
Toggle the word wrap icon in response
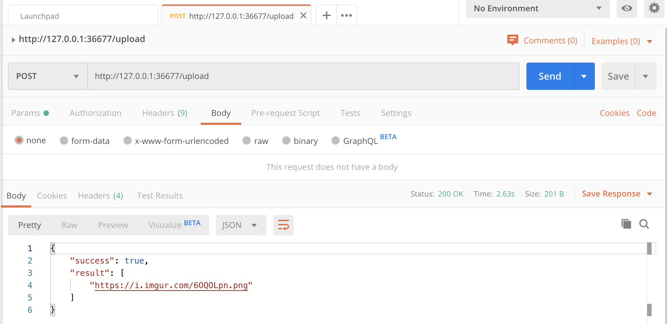[283, 225]
